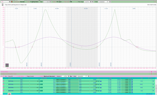The image size is (157, 95).
Task: Open the Single Symbol dropdown
Action: point(33,76)
